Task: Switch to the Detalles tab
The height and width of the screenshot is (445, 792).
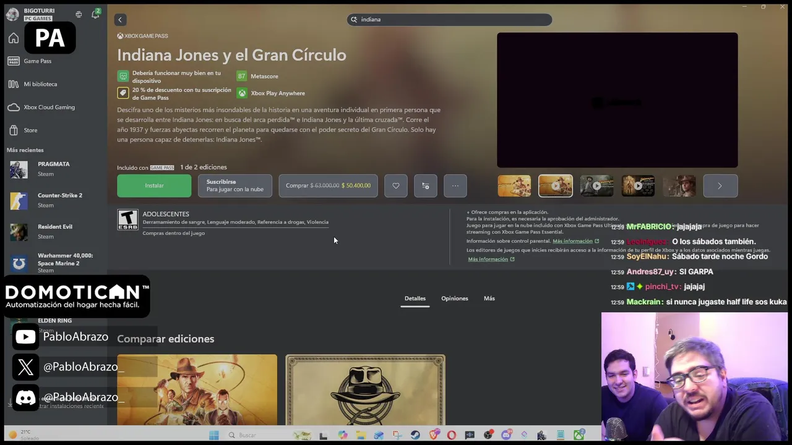Action: click(415, 299)
